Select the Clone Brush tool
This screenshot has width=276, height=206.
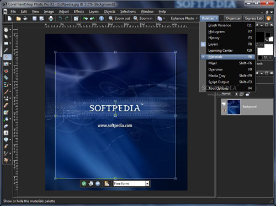click(x=6, y=85)
